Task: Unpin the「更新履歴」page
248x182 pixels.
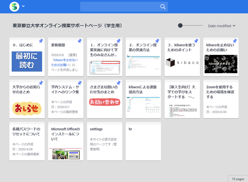Action: pyautogui.click(x=80, y=41)
